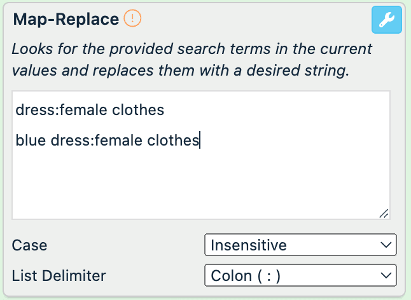Viewport: 411px width, 300px height.
Task: Click the List Delimiter label
Action: tap(59, 276)
